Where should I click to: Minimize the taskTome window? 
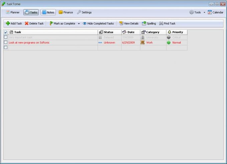coord(211,4)
